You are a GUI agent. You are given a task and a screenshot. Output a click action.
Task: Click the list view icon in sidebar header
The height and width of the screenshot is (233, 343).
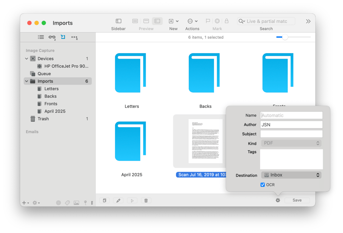point(41,37)
